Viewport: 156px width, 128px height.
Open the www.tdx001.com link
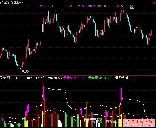click(142, 125)
